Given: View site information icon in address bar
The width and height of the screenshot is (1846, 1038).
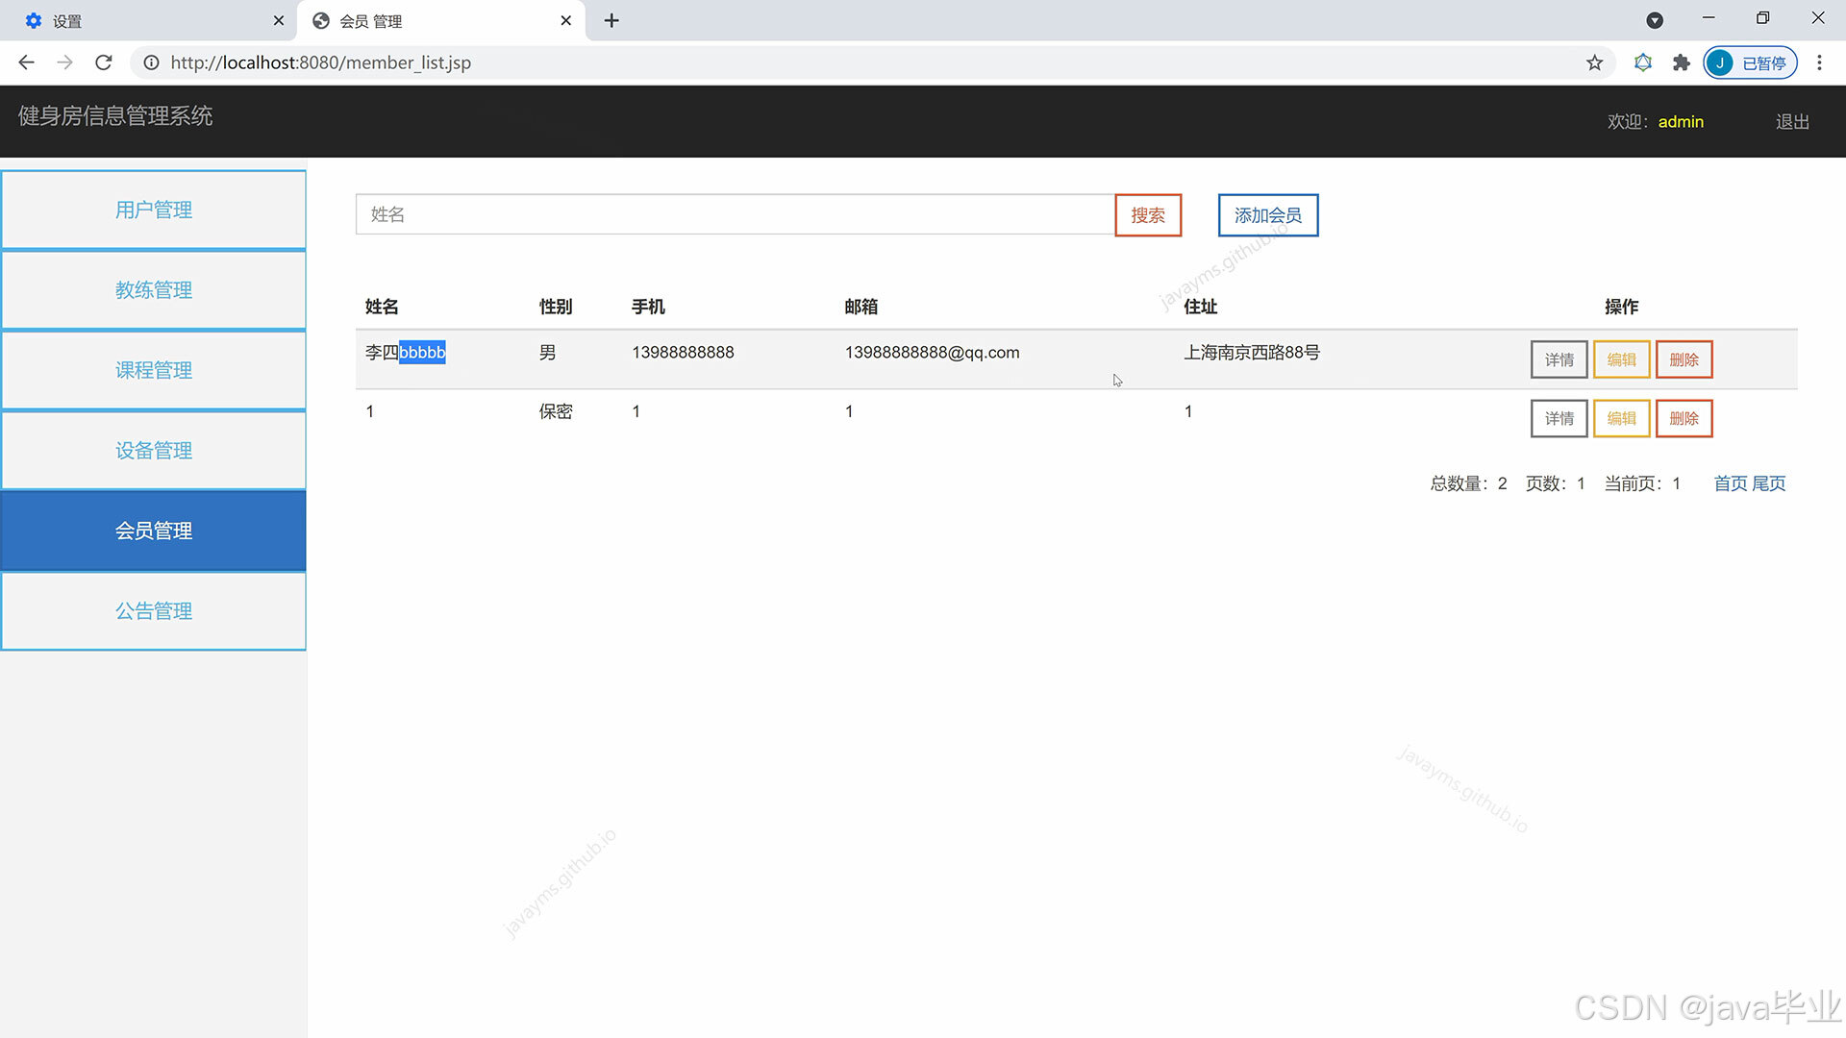Looking at the screenshot, I should (151, 62).
